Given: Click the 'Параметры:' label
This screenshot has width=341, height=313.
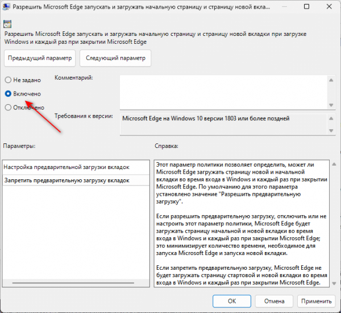Looking at the screenshot, I should [19, 146].
